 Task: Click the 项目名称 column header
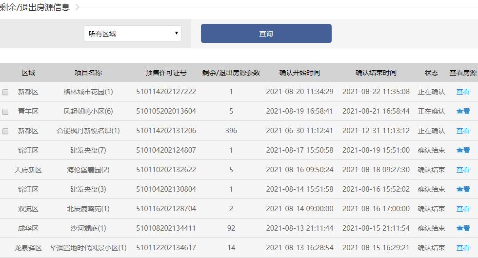point(88,73)
